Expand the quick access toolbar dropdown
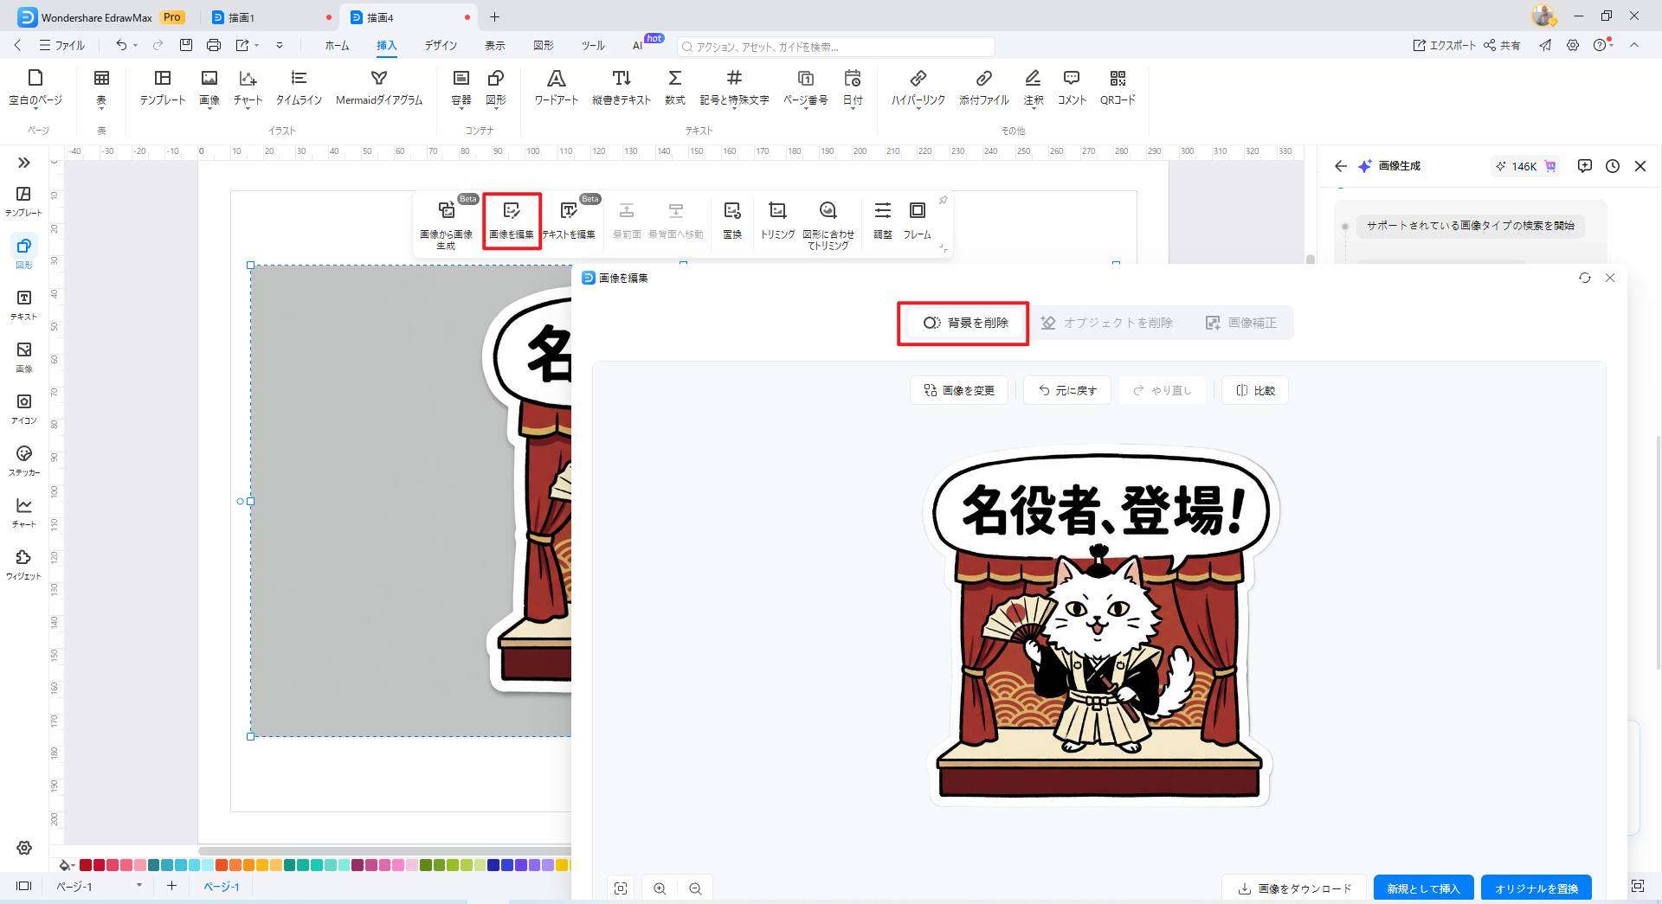Image resolution: width=1662 pixels, height=904 pixels. [279, 45]
